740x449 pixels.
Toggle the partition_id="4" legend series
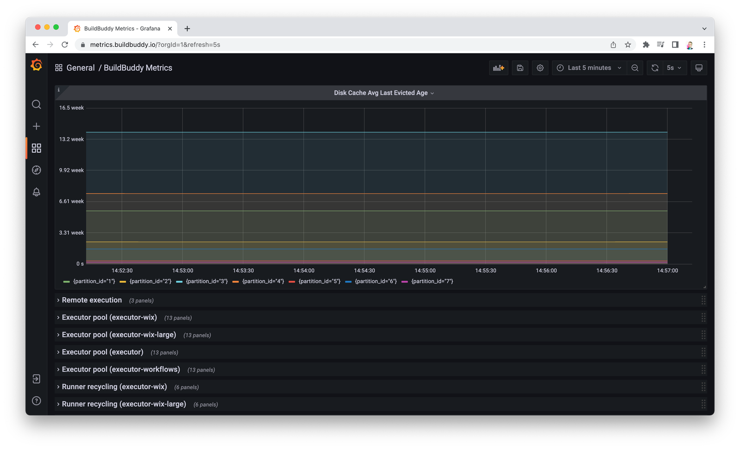coord(263,281)
